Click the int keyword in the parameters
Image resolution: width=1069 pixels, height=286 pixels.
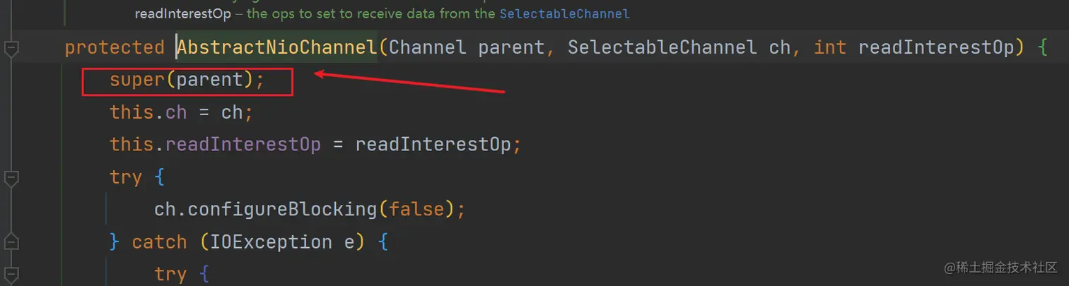830,47
